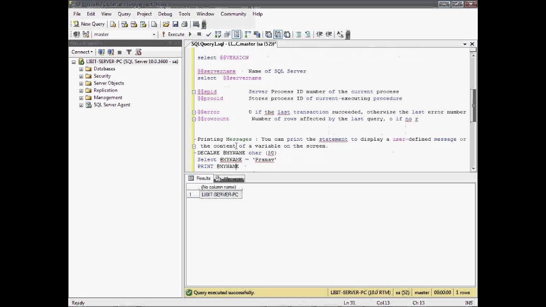546x307 pixels.
Task: Increase the line indent
Action: pyautogui.click(x=328, y=35)
